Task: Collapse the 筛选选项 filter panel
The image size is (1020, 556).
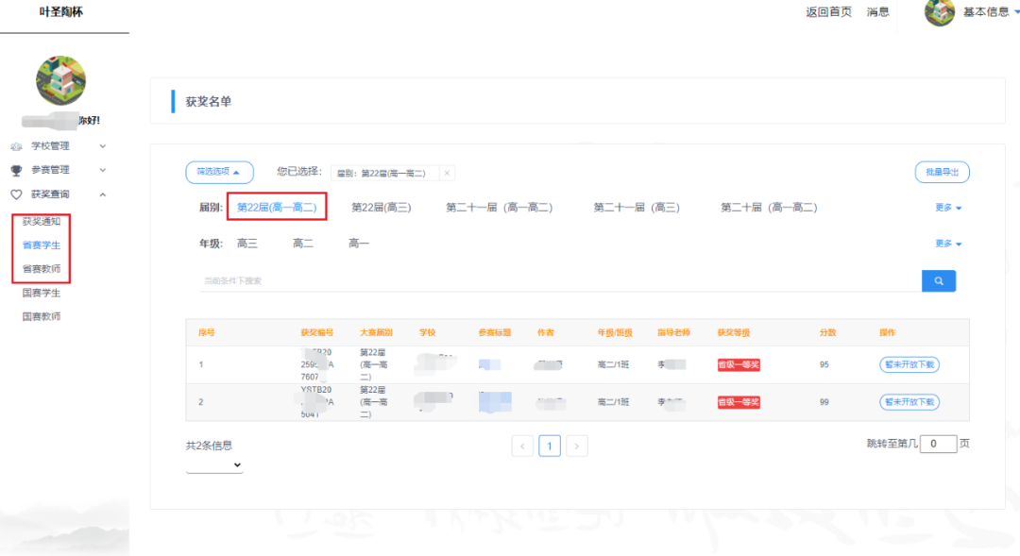Action: pos(219,172)
